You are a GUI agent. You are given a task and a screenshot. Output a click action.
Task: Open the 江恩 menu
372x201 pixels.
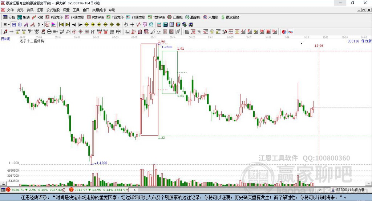40,10
